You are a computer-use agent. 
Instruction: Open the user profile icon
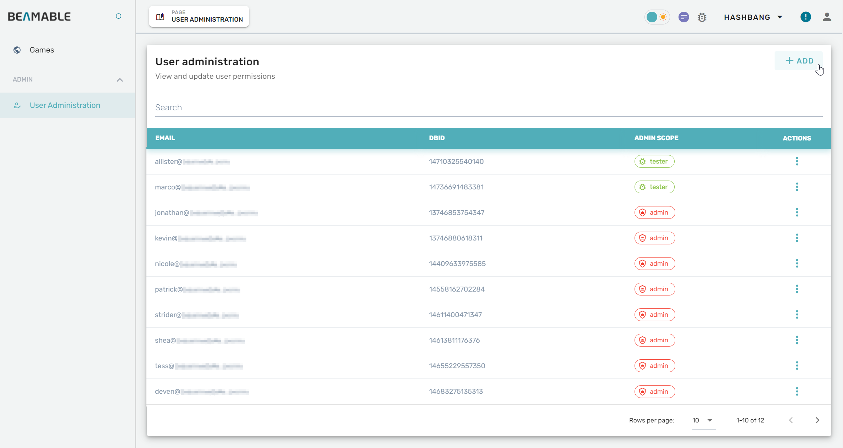(x=827, y=17)
